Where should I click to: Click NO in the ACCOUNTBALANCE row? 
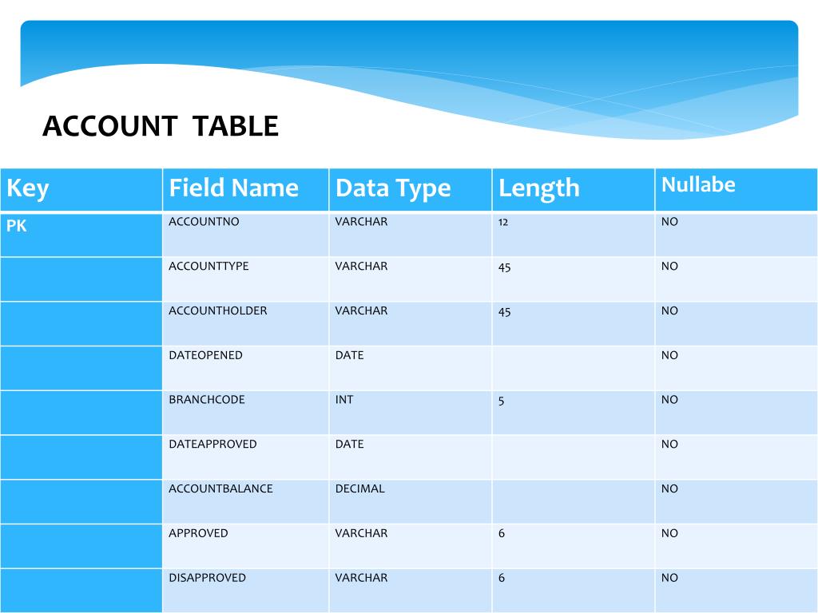pos(669,489)
